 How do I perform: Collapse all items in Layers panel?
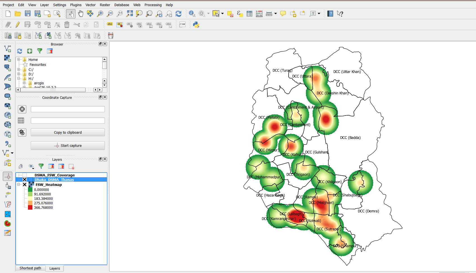pos(61,166)
